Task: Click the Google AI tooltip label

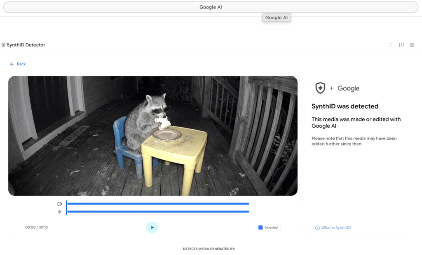Action: point(277,18)
